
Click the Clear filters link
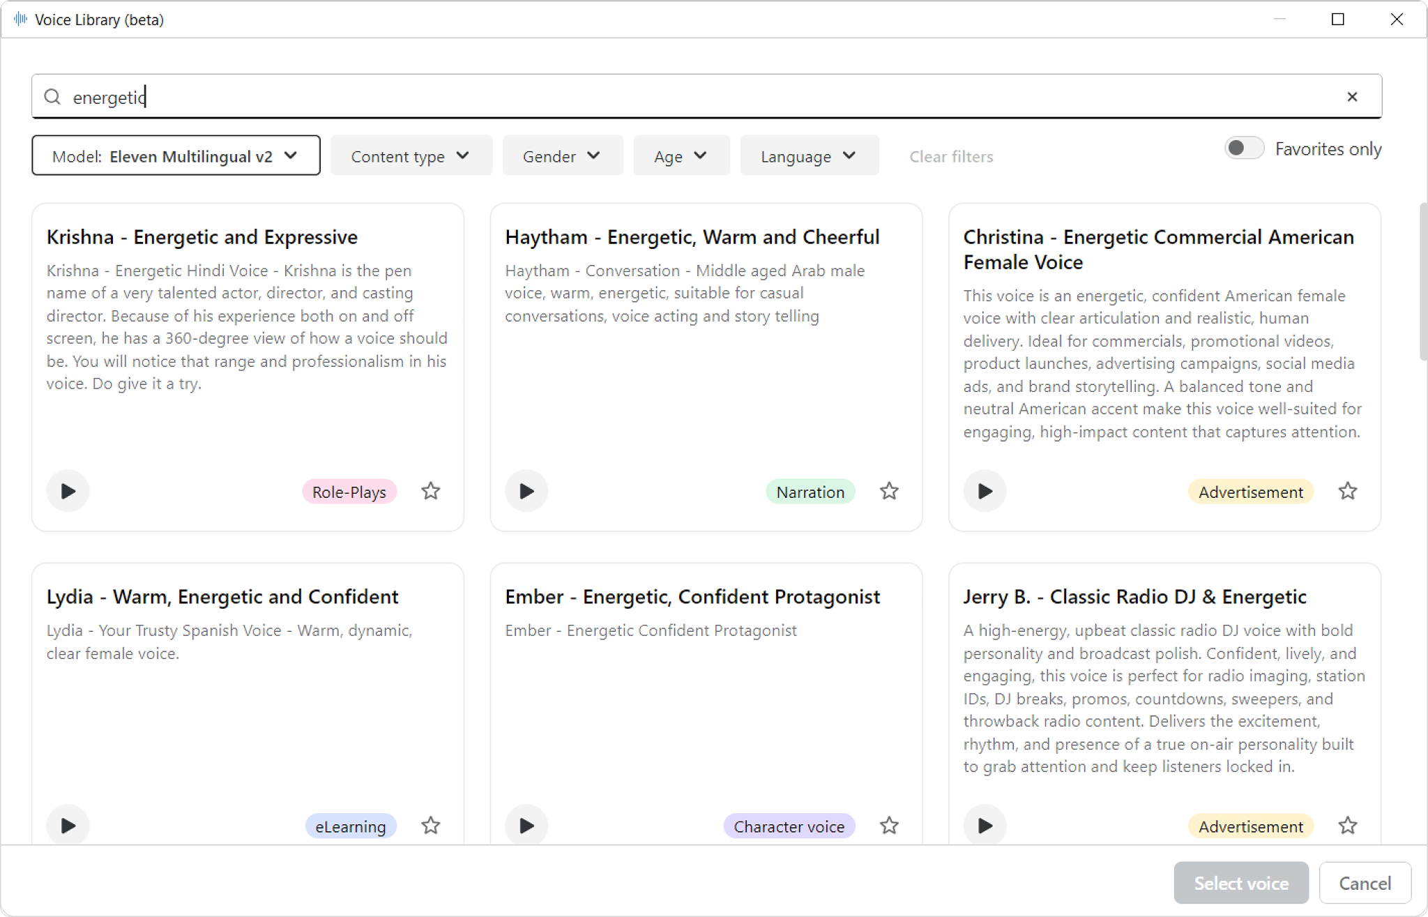coord(951,156)
